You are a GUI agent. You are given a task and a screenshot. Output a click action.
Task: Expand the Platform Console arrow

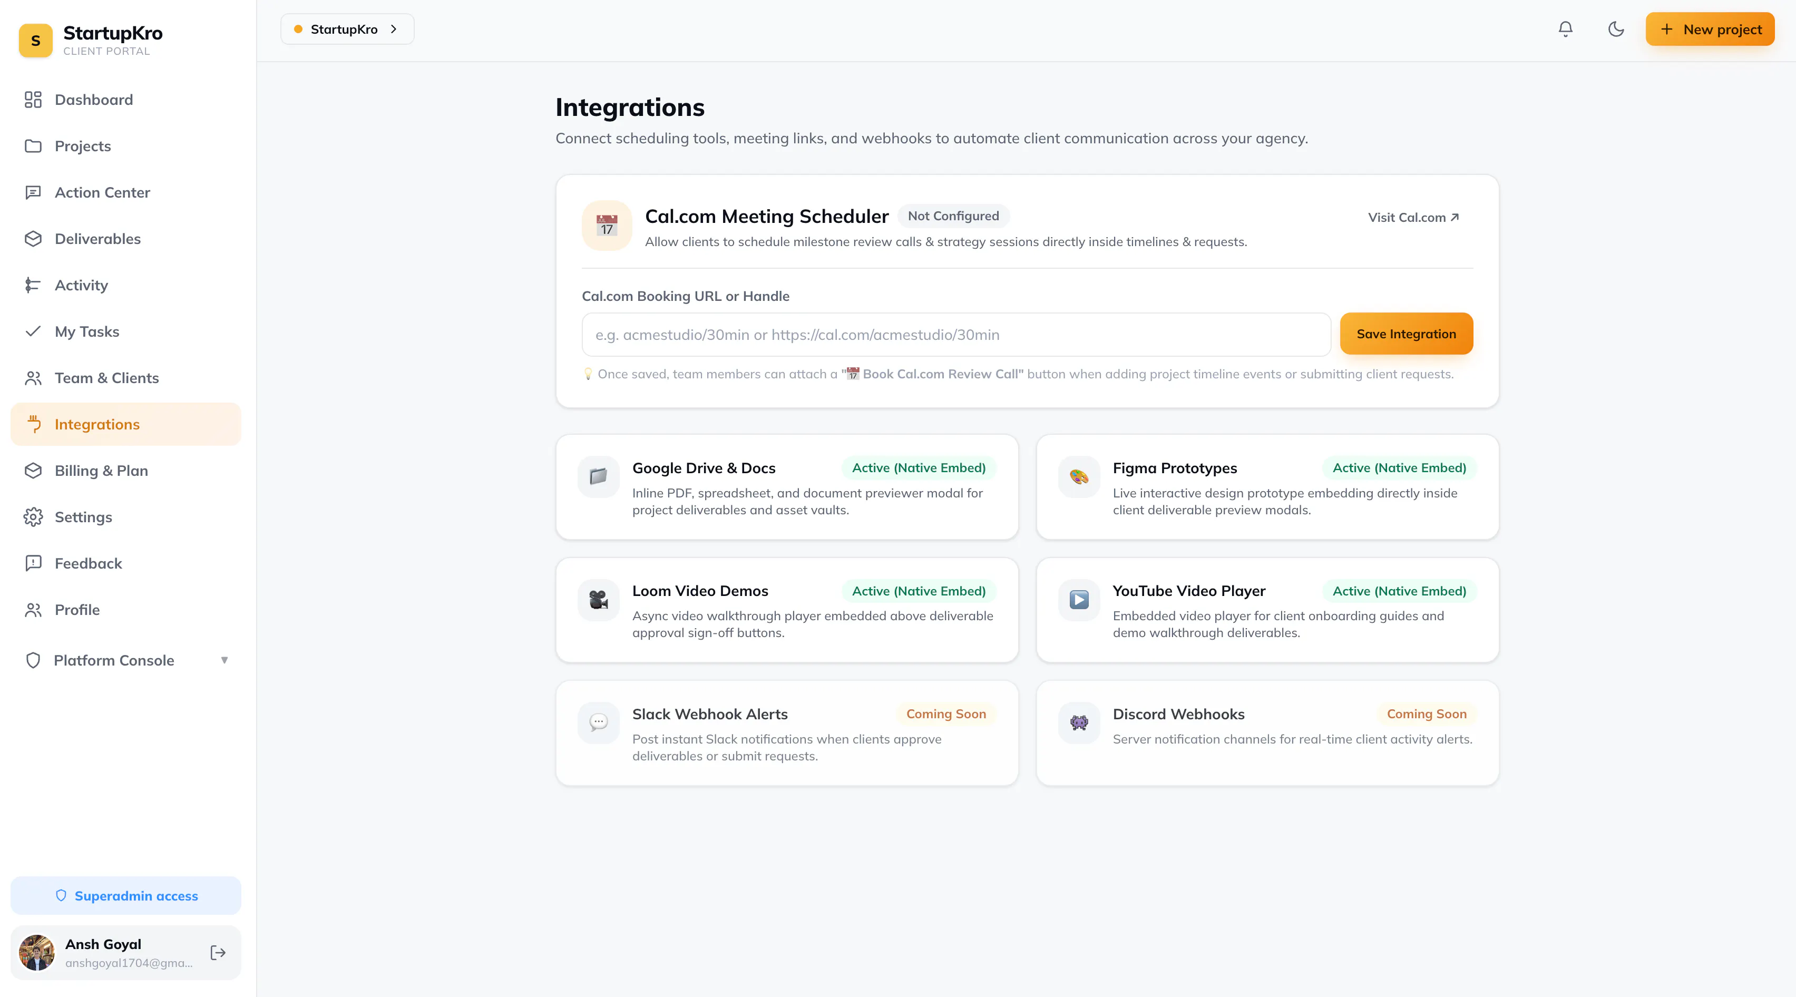click(224, 660)
